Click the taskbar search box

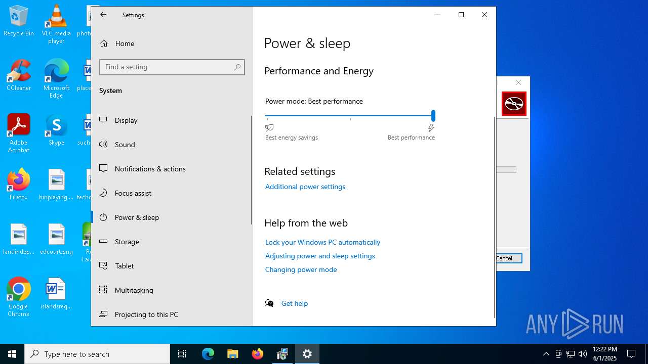(97, 354)
